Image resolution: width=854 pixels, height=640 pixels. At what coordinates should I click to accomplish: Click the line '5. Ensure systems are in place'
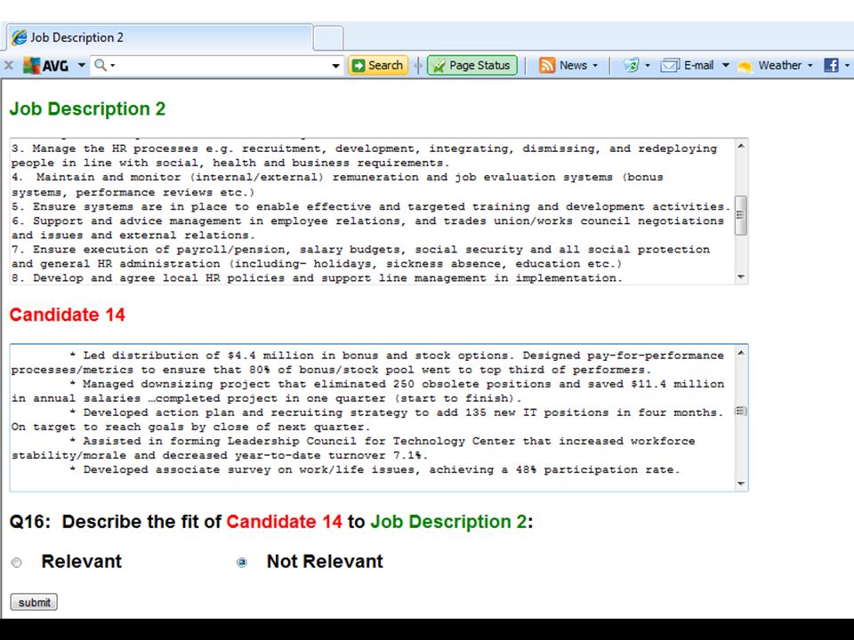(371, 207)
